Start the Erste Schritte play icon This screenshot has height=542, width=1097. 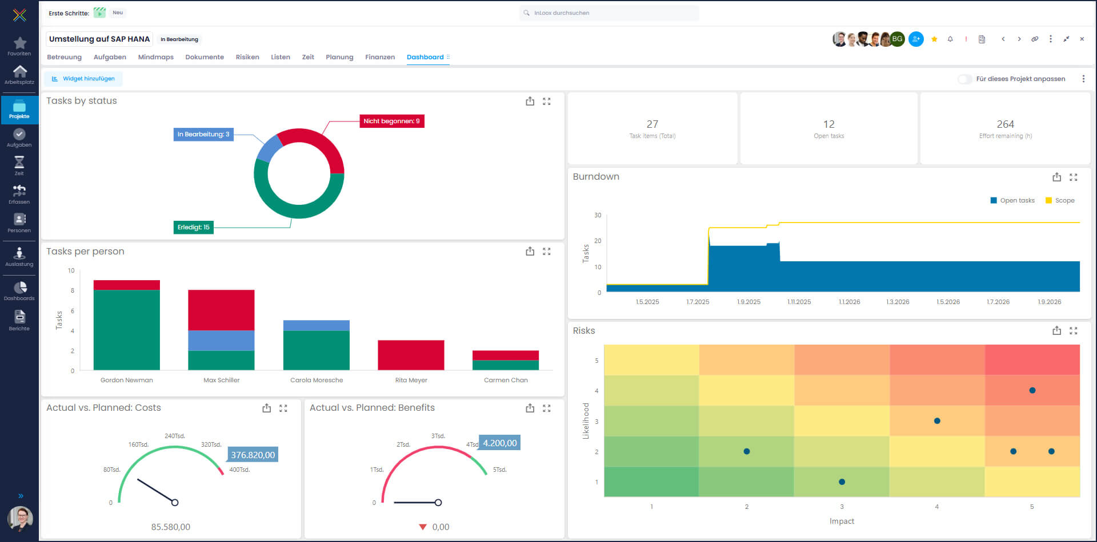[x=99, y=13]
